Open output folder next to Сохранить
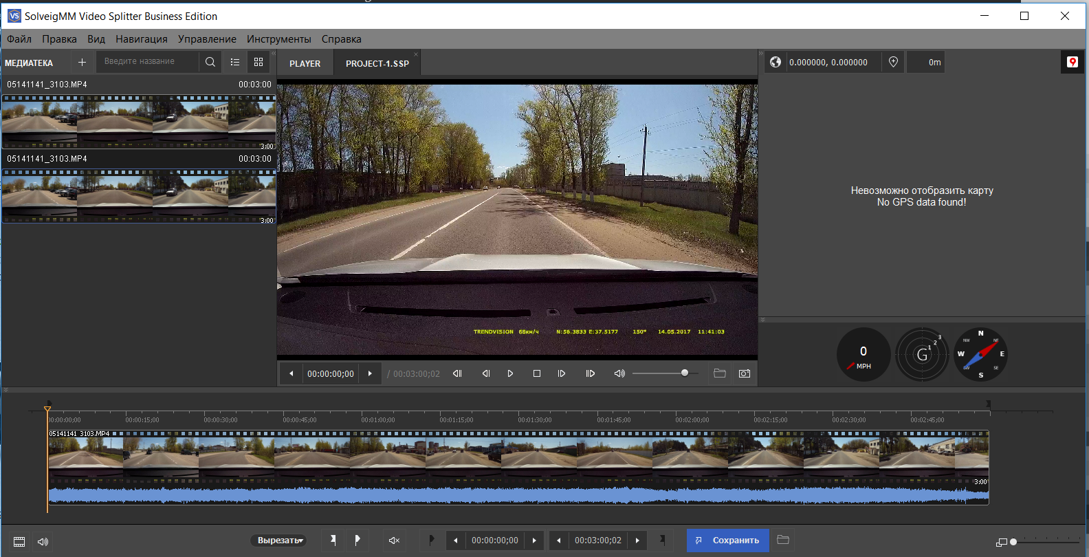Image resolution: width=1089 pixels, height=557 pixels. pos(782,540)
